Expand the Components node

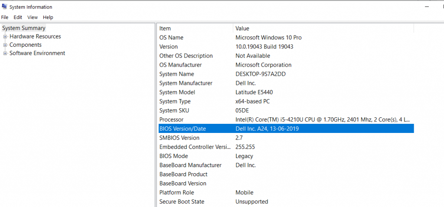[x=5, y=45]
